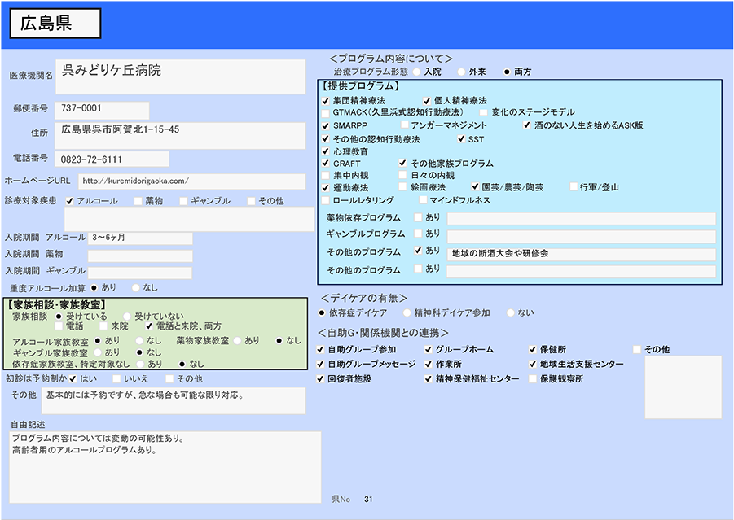Check the 集団精神療法 program checkbox
The width and height of the screenshot is (734, 520).
[x=326, y=100]
